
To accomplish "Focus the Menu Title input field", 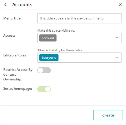I will 79,18.
